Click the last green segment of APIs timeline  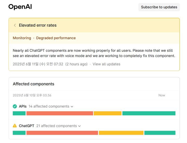(x=149, y=113)
